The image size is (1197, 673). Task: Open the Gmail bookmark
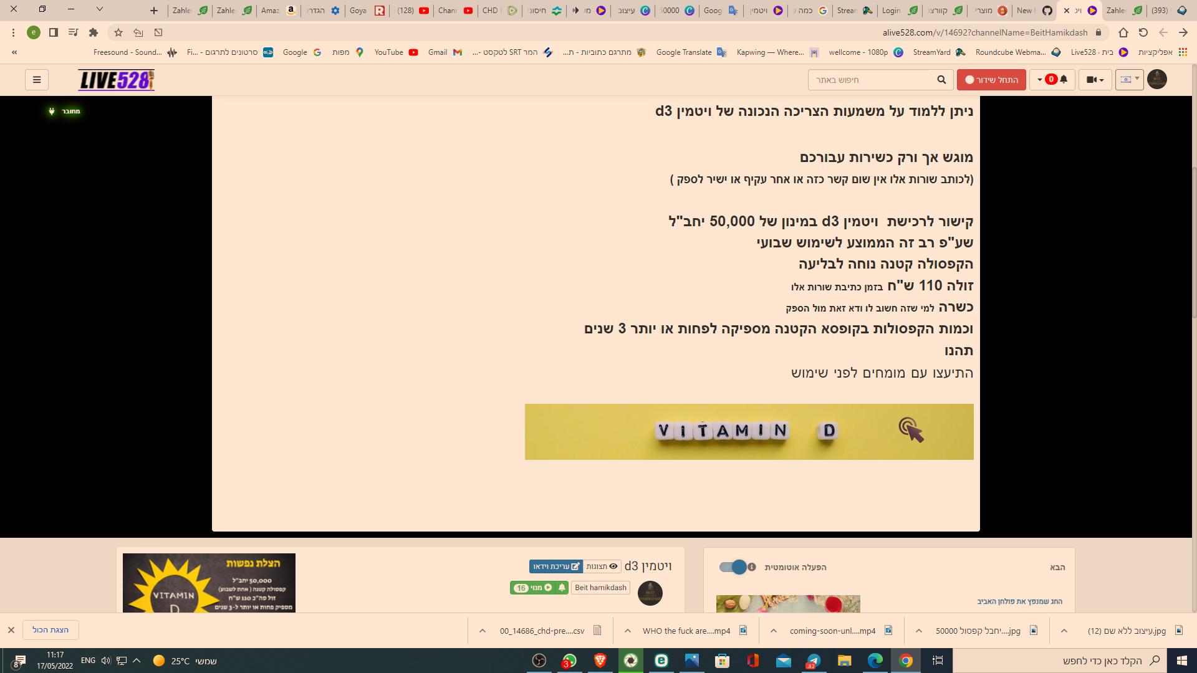click(445, 52)
